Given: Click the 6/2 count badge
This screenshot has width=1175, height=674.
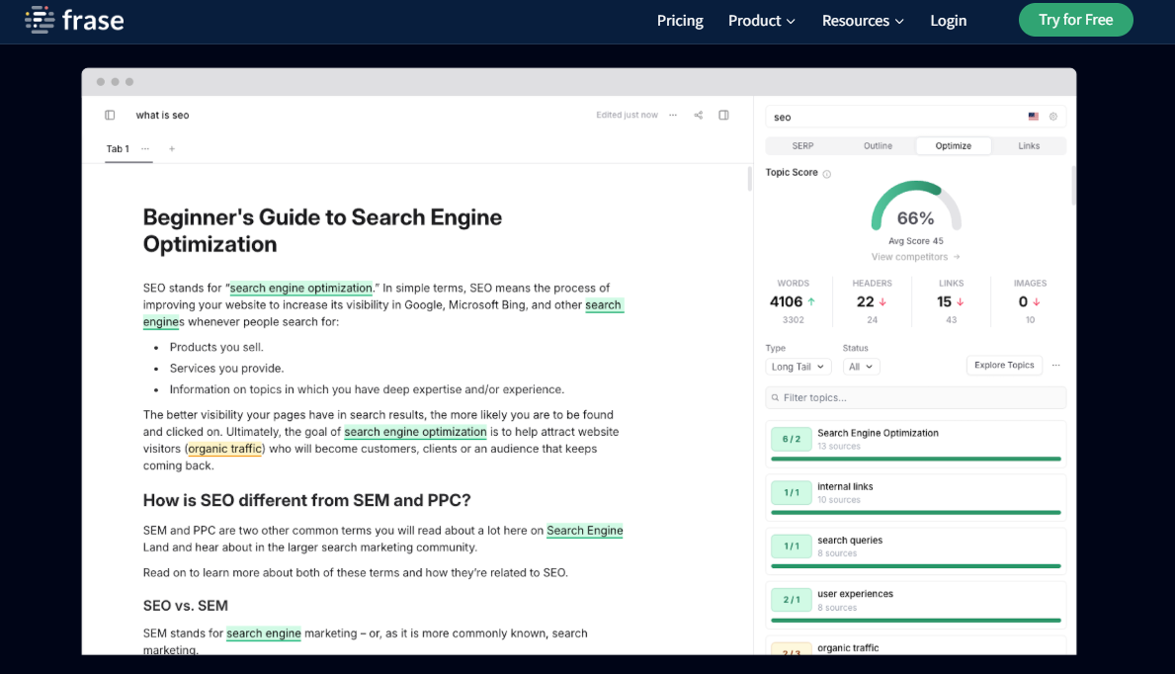Looking at the screenshot, I should [x=792, y=440].
